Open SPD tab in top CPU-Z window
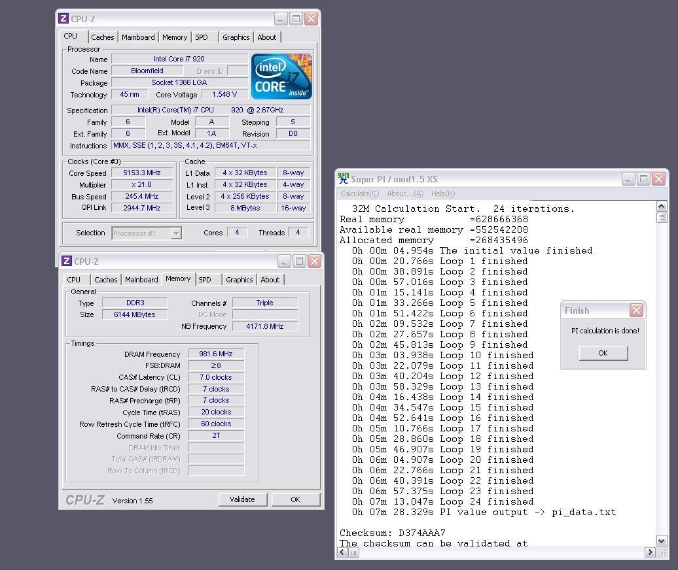This screenshot has height=570, width=678. (x=202, y=37)
